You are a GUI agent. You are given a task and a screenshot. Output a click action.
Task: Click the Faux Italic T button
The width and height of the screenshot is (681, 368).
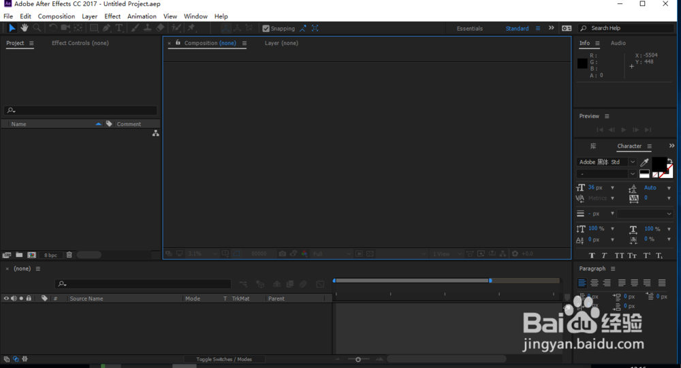(604, 256)
